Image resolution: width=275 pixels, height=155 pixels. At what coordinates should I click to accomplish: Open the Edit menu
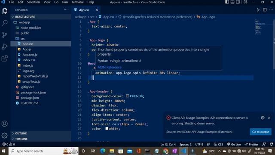(20, 2)
